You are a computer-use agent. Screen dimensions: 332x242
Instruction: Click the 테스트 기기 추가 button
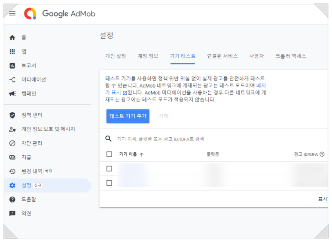(128, 116)
